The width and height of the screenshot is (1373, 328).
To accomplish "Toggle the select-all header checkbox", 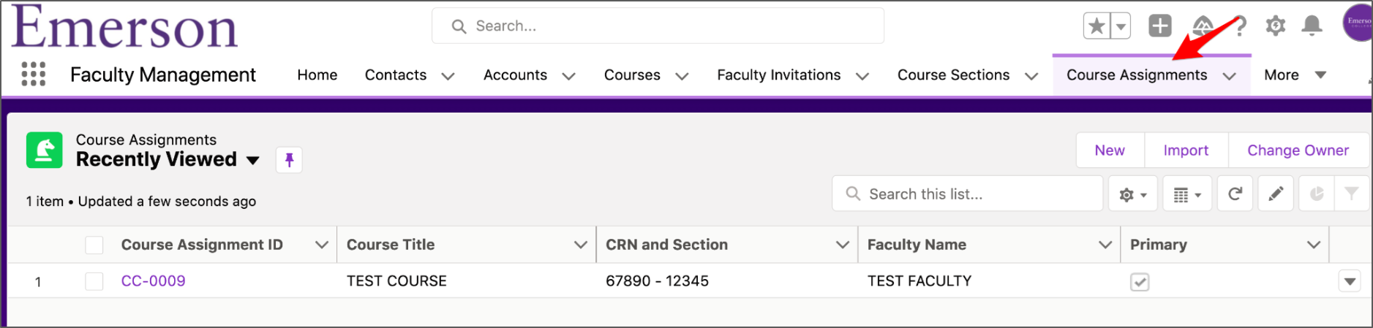I will click(x=94, y=245).
